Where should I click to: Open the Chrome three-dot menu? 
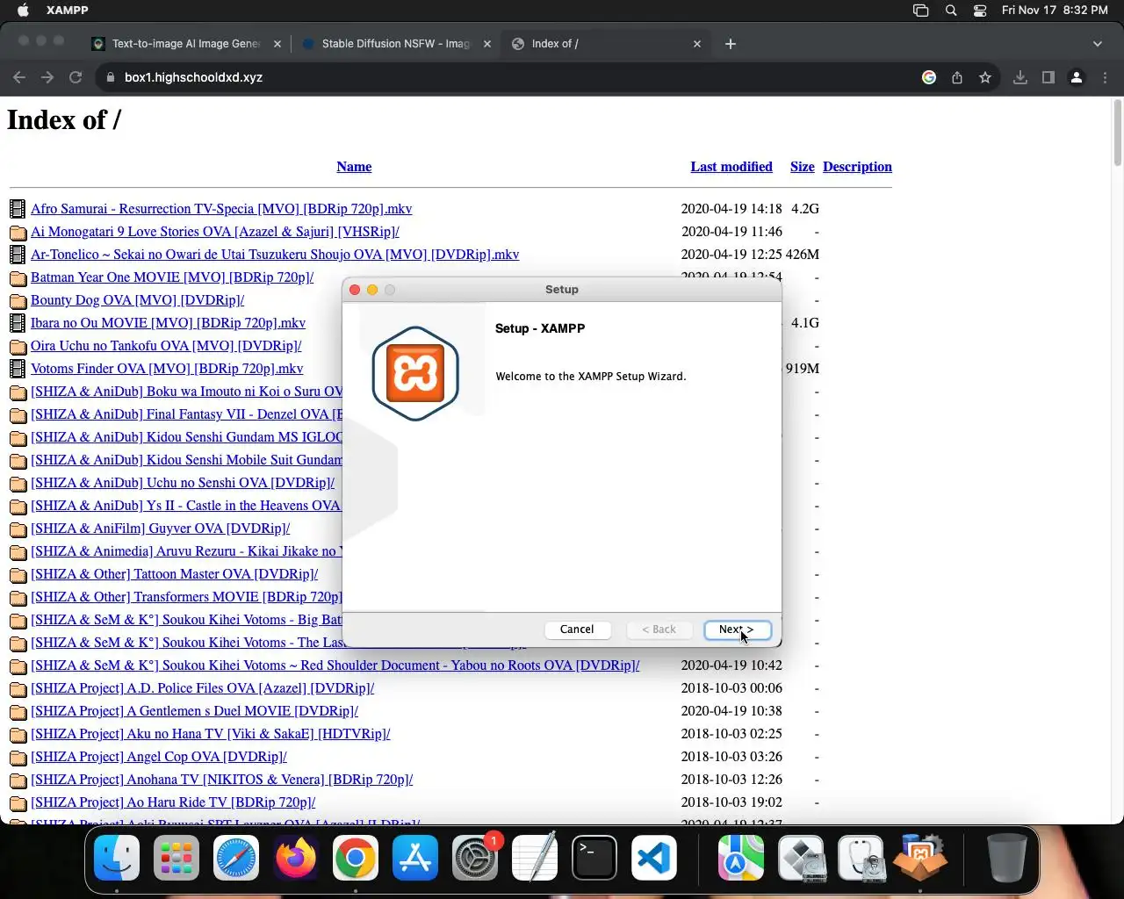(x=1106, y=77)
